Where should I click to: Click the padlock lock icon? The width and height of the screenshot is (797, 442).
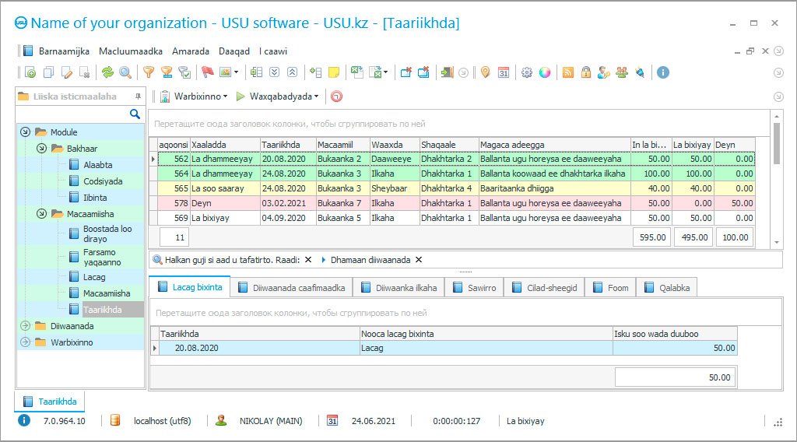coord(586,72)
